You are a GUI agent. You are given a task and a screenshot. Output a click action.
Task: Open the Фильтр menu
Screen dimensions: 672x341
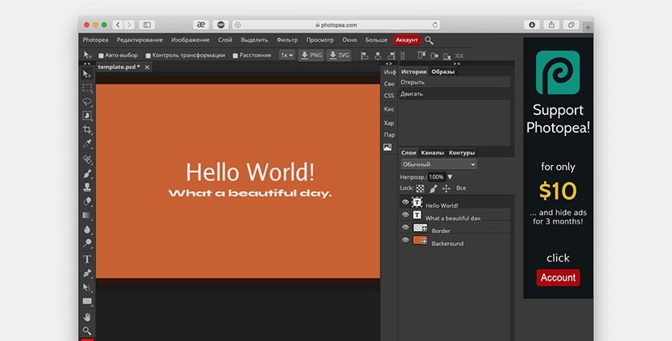287,39
